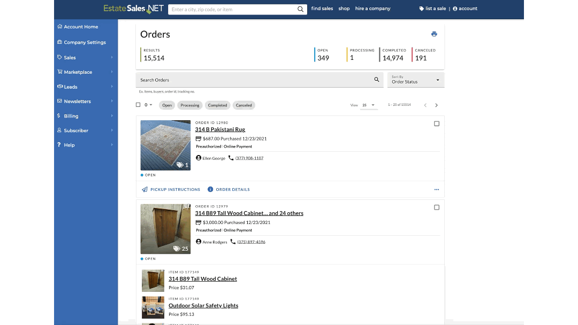Tick the select-all orders checkbox
The height and width of the screenshot is (325, 578).
[x=138, y=105]
